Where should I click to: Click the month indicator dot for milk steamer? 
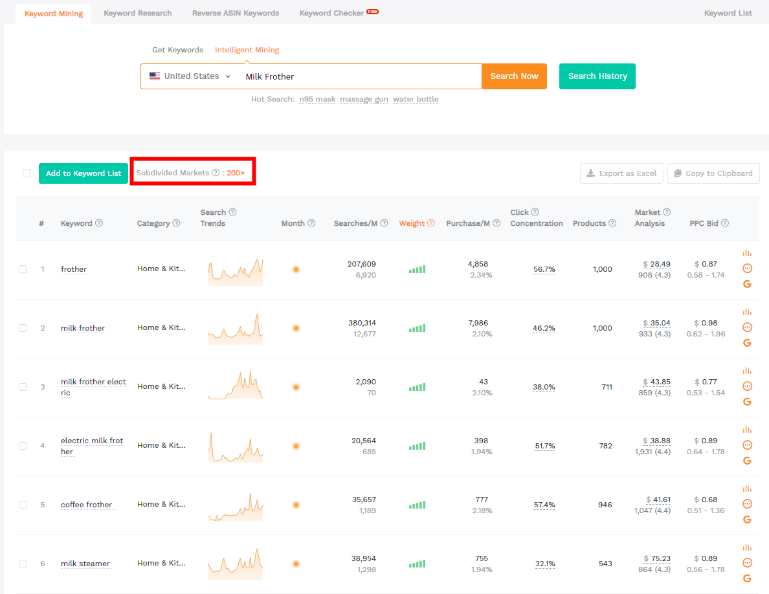pyautogui.click(x=296, y=564)
